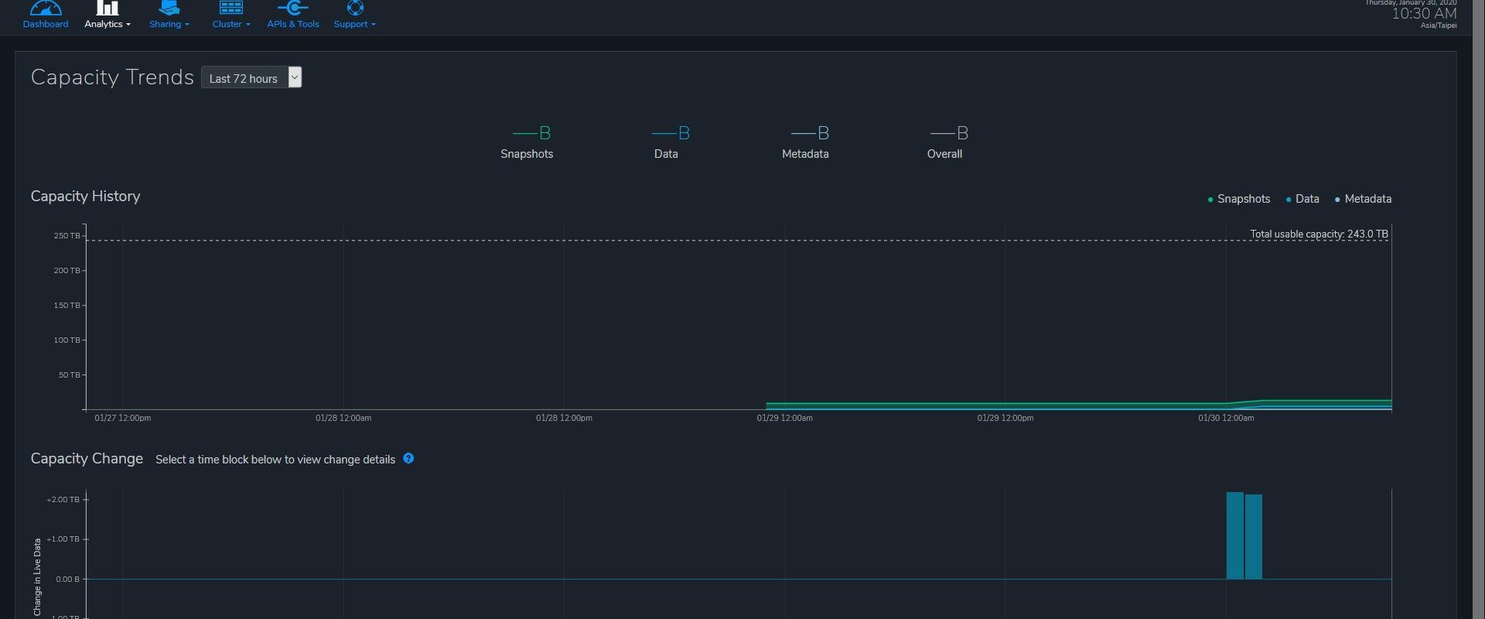Click the '01/29 12:00am' axis label

click(x=784, y=418)
